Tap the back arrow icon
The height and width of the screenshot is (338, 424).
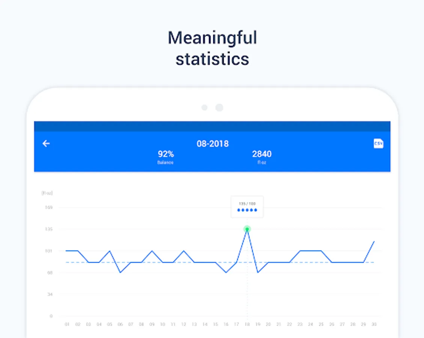tap(46, 143)
